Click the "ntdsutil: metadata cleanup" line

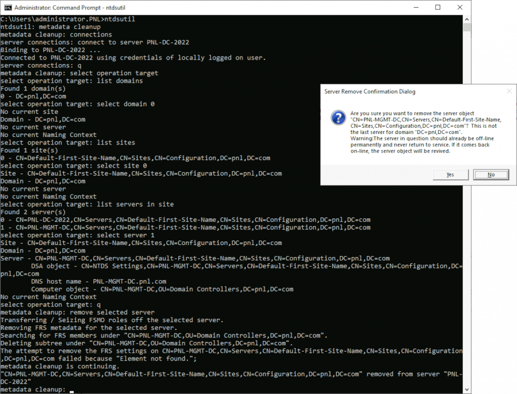pos(50,27)
